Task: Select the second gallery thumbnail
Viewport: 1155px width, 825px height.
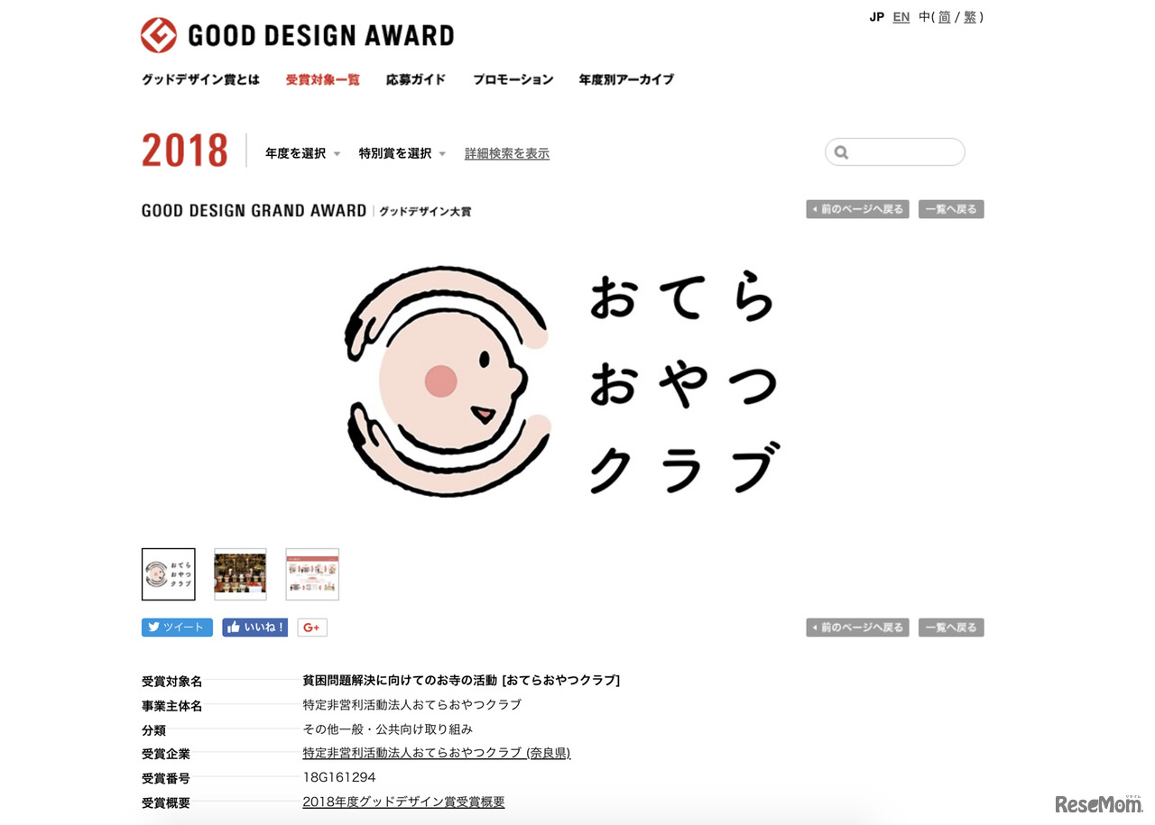Action: tap(239, 573)
